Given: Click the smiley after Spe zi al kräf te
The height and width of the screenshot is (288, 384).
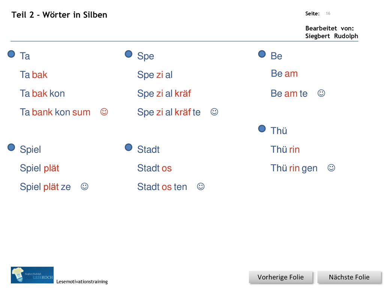Looking at the screenshot, I should point(214,112).
